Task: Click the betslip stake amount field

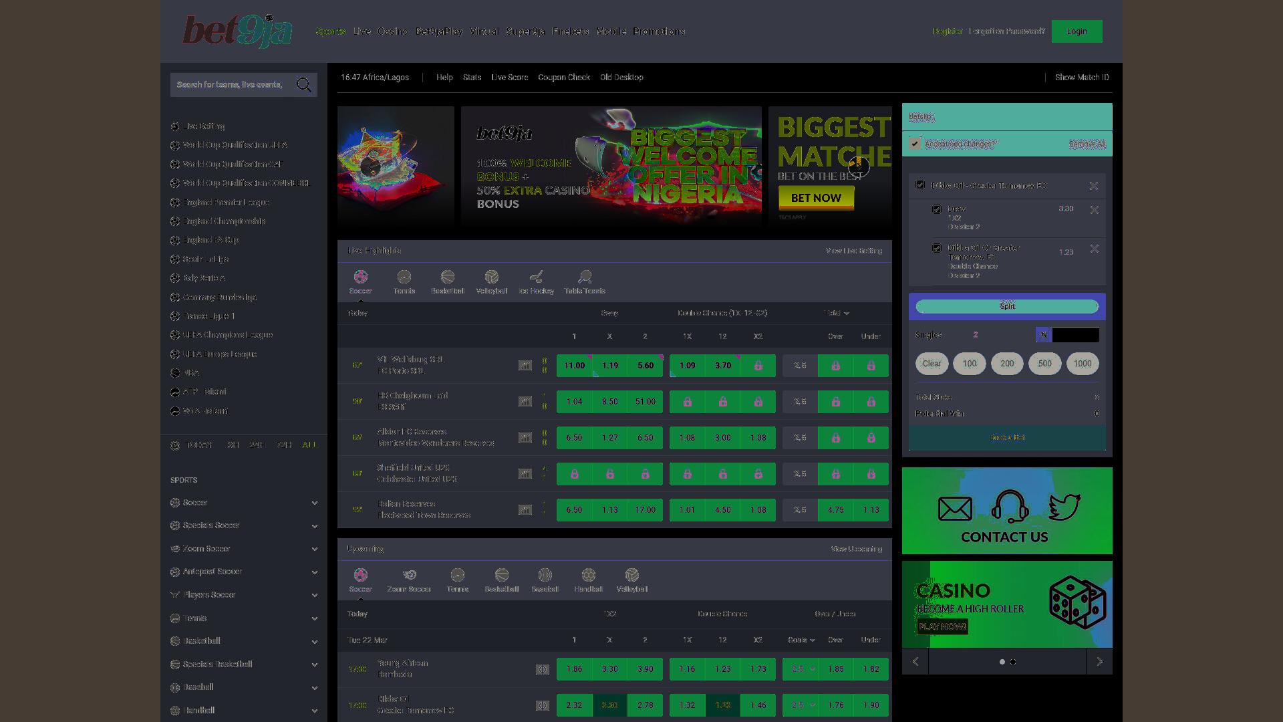Action: tap(1075, 335)
